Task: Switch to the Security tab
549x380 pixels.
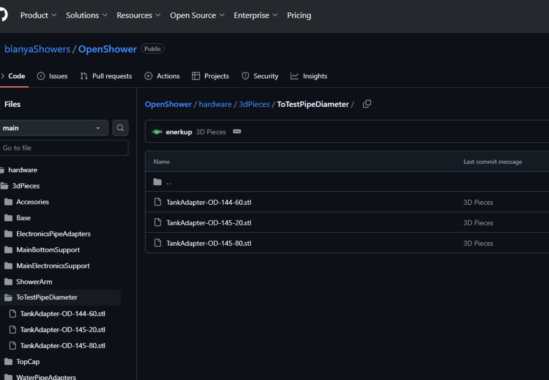Action: (x=260, y=76)
